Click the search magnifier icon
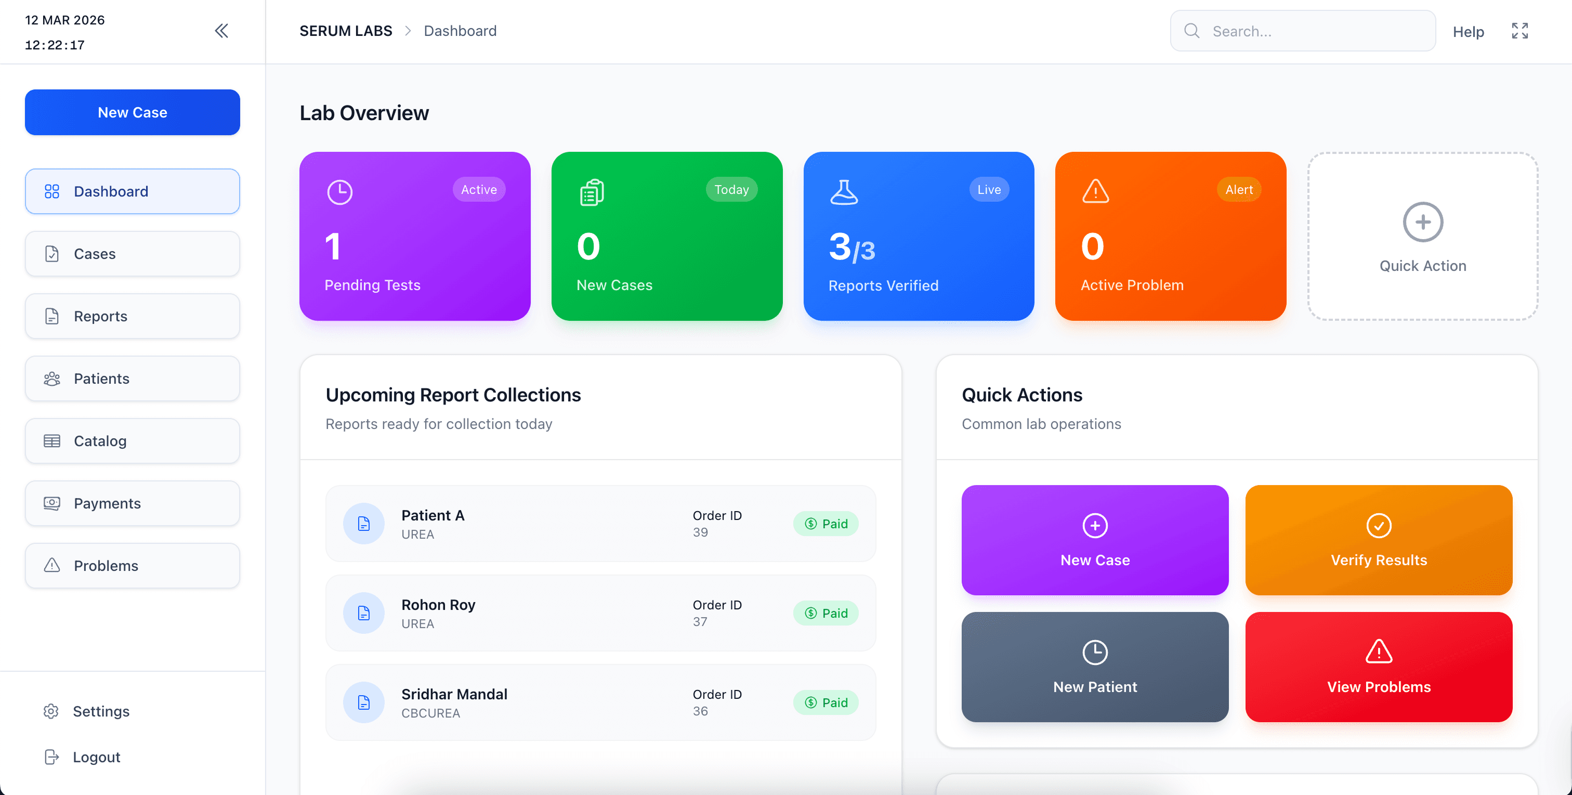Screen dimensions: 1572x795 click(1191, 31)
